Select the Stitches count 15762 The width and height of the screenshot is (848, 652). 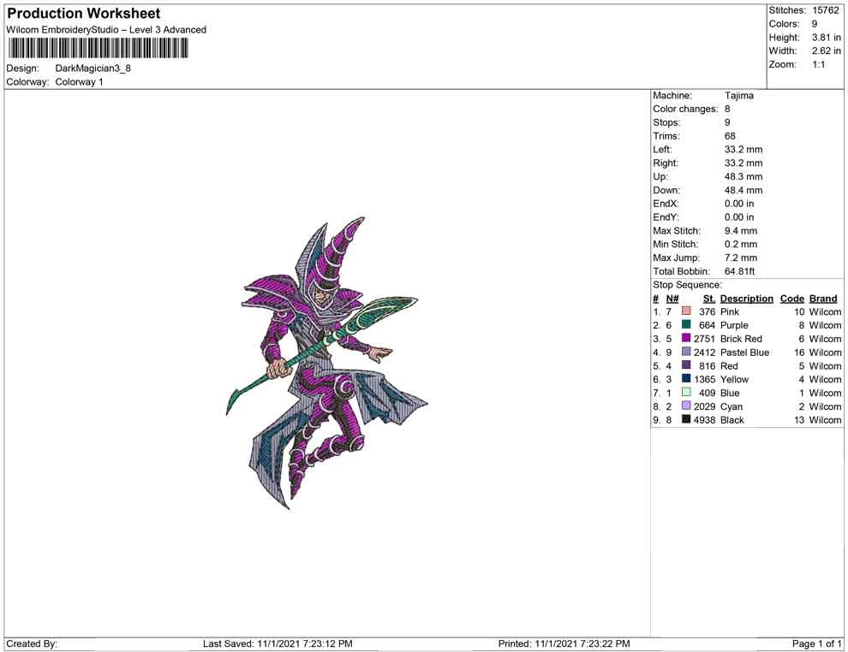coord(826,10)
